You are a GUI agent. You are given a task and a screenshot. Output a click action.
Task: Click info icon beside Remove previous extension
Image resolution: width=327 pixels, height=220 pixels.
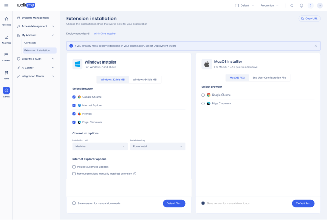135,174
